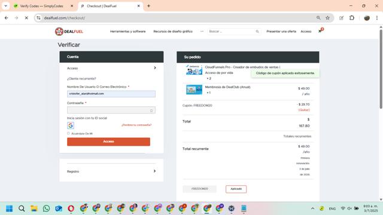Click the search magnifier in Buscar box
Viewport: 383px width, 215px height.
coord(257,32)
